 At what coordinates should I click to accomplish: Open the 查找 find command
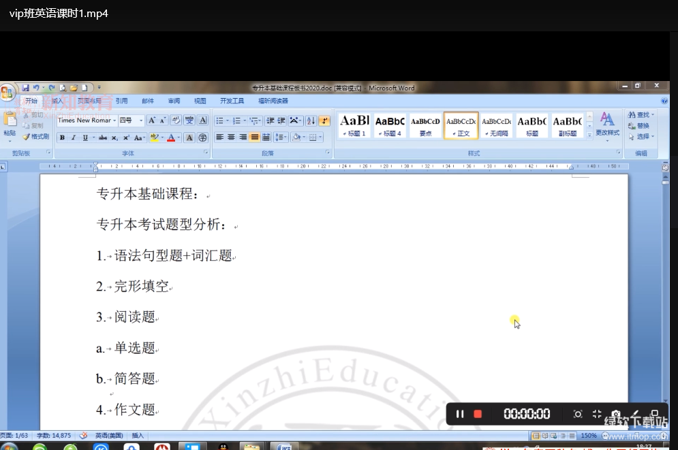pos(641,114)
